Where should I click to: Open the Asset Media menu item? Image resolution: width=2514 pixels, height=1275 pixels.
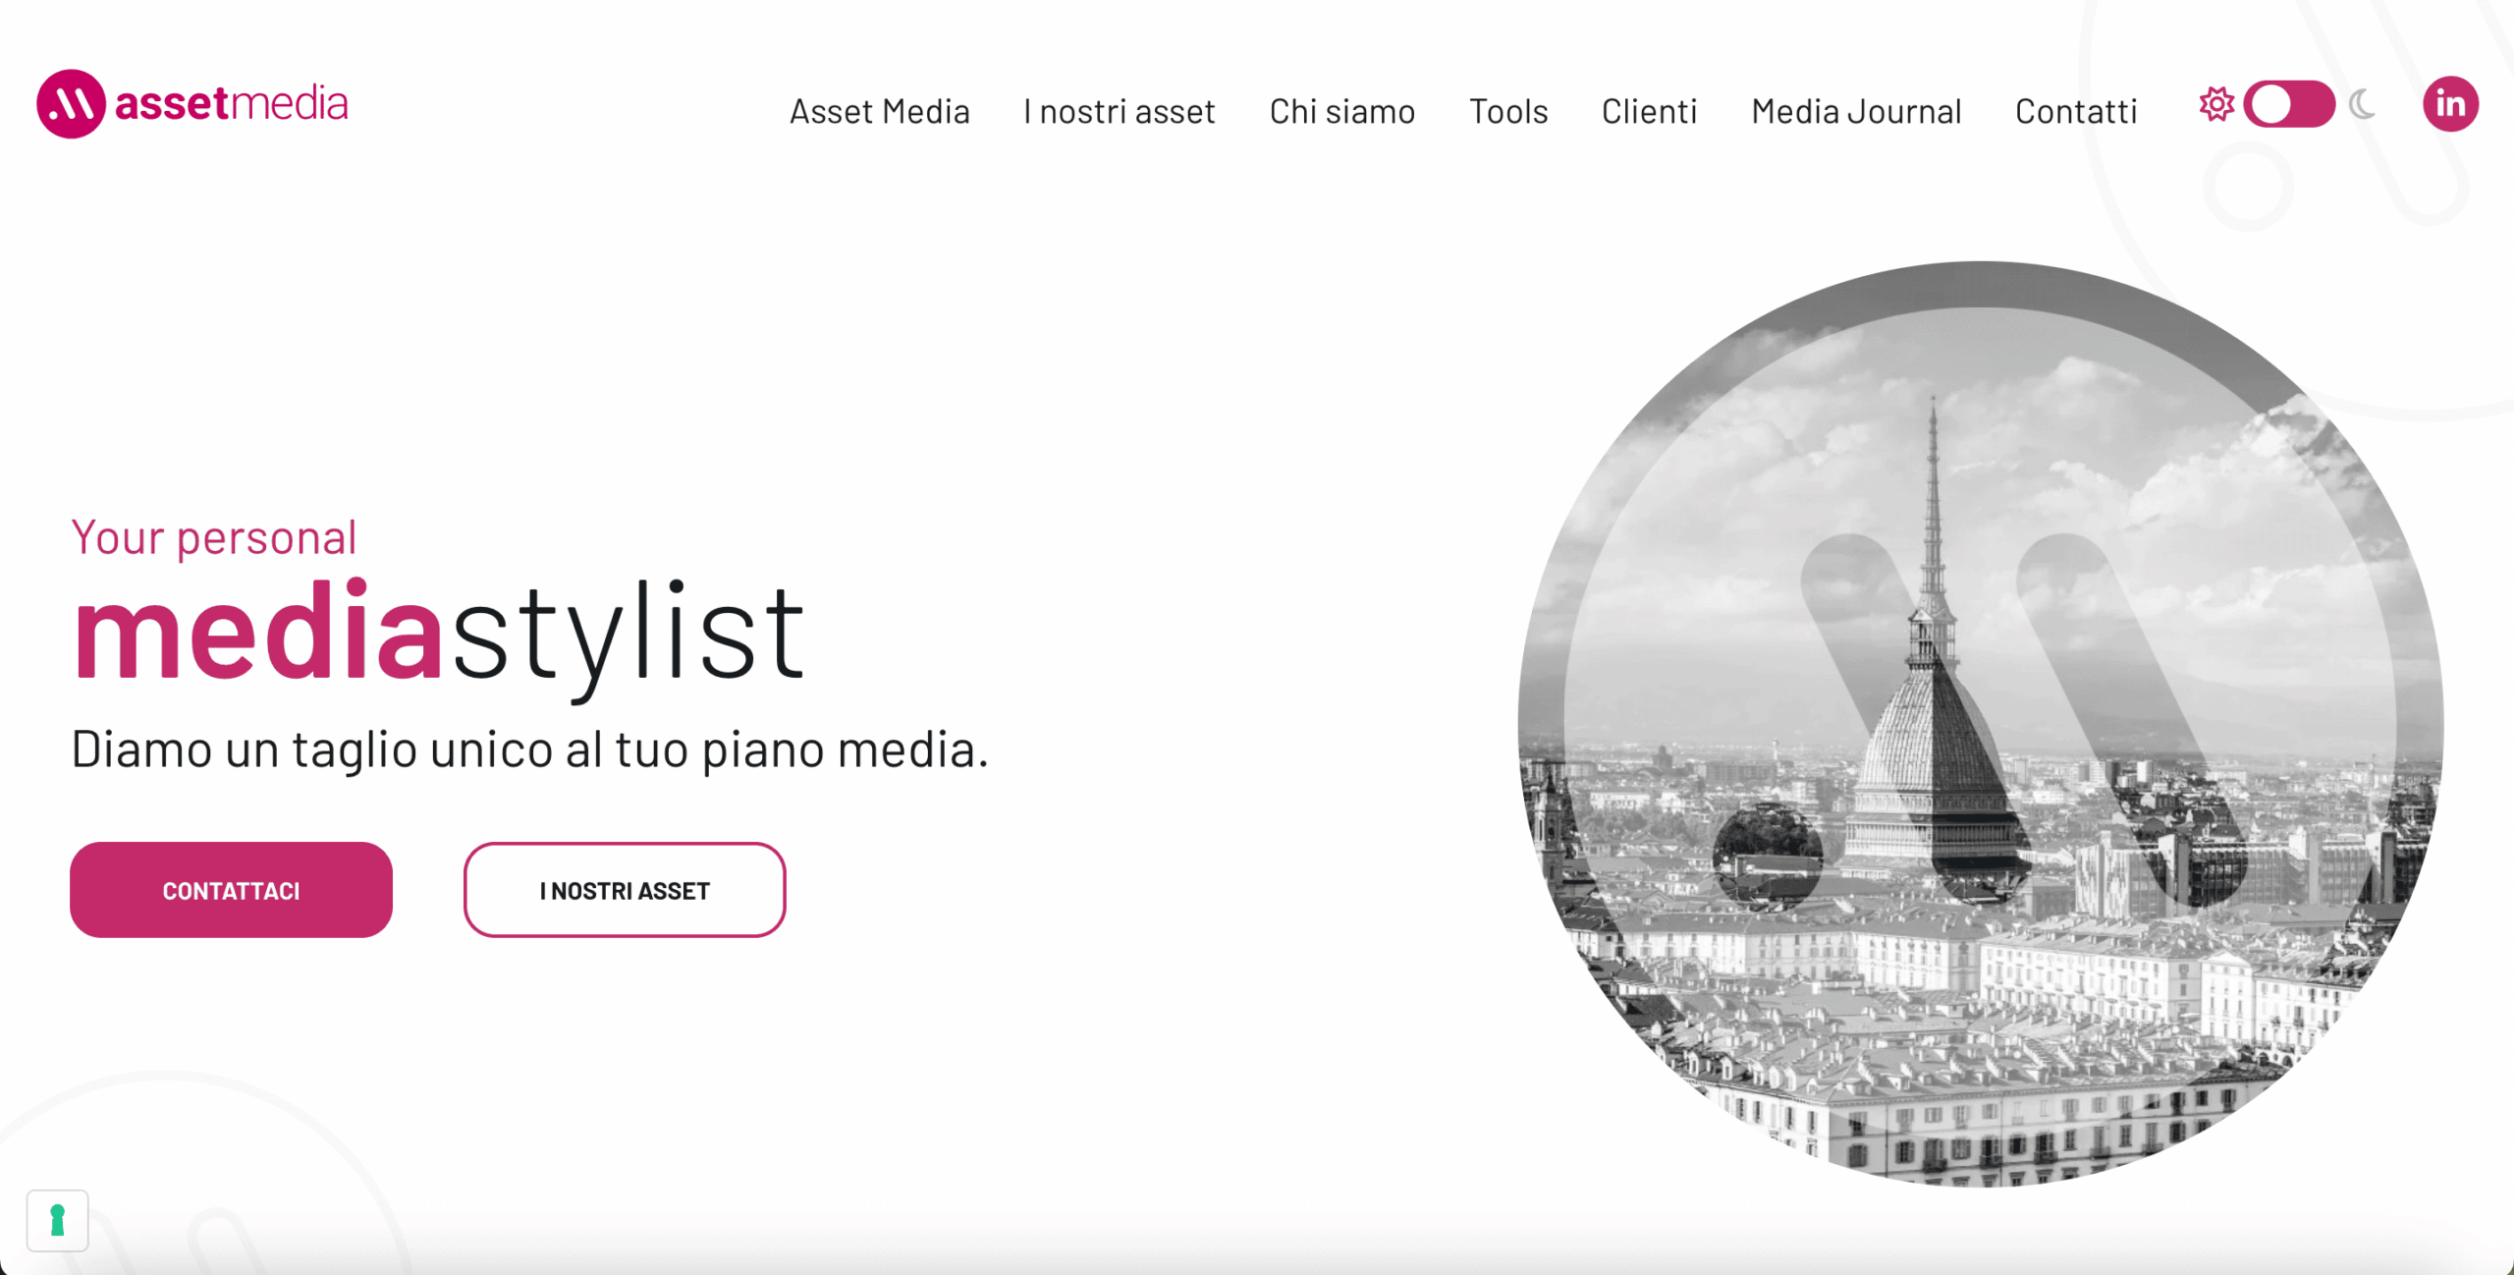tap(880, 112)
